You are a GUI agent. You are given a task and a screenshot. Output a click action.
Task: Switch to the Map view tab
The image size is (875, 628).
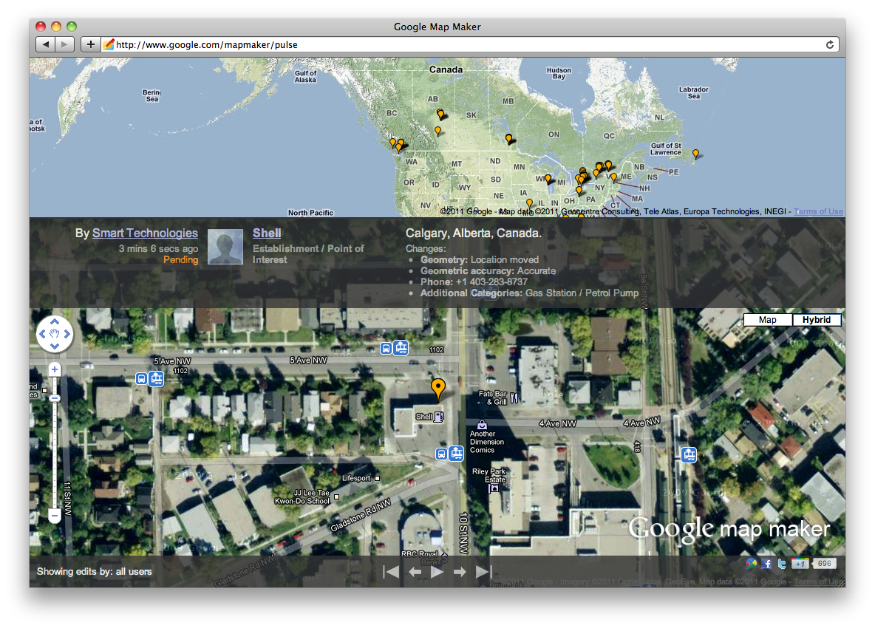point(767,320)
